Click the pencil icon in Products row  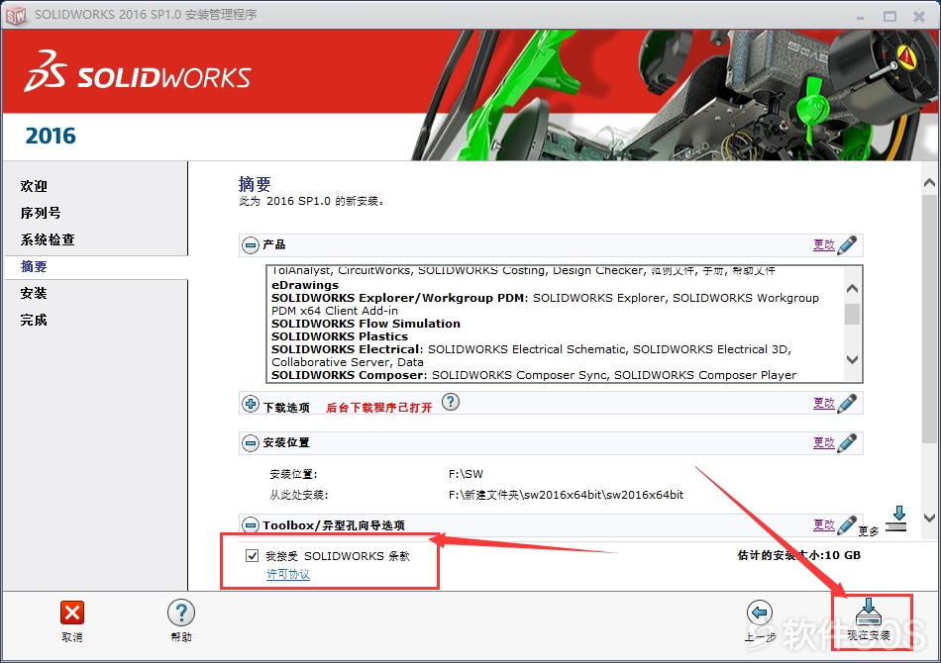846,244
